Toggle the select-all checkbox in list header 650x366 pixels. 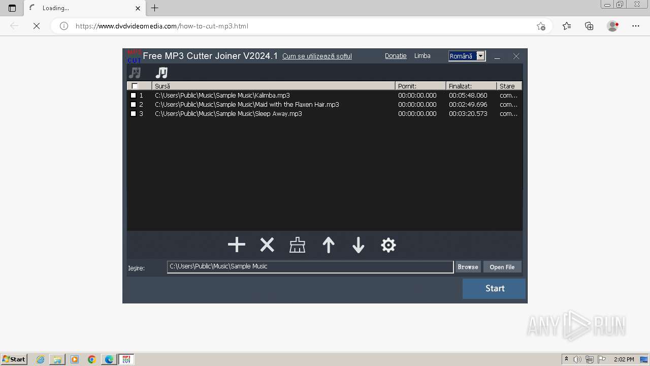point(135,86)
